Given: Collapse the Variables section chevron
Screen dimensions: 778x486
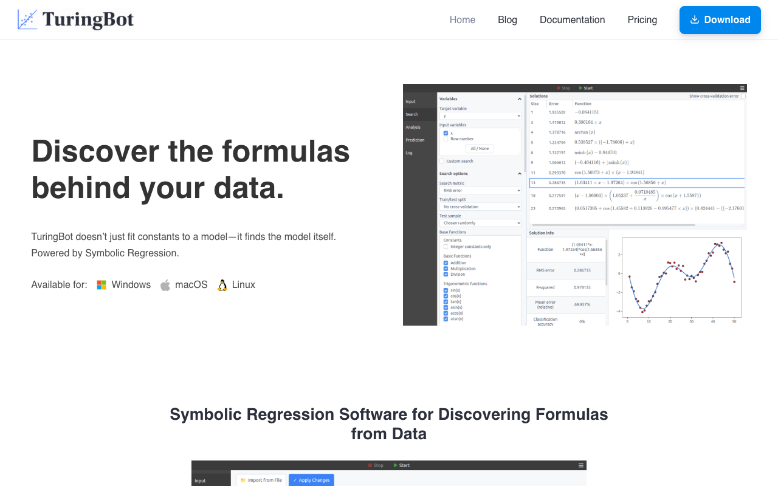Looking at the screenshot, I should 519,99.
